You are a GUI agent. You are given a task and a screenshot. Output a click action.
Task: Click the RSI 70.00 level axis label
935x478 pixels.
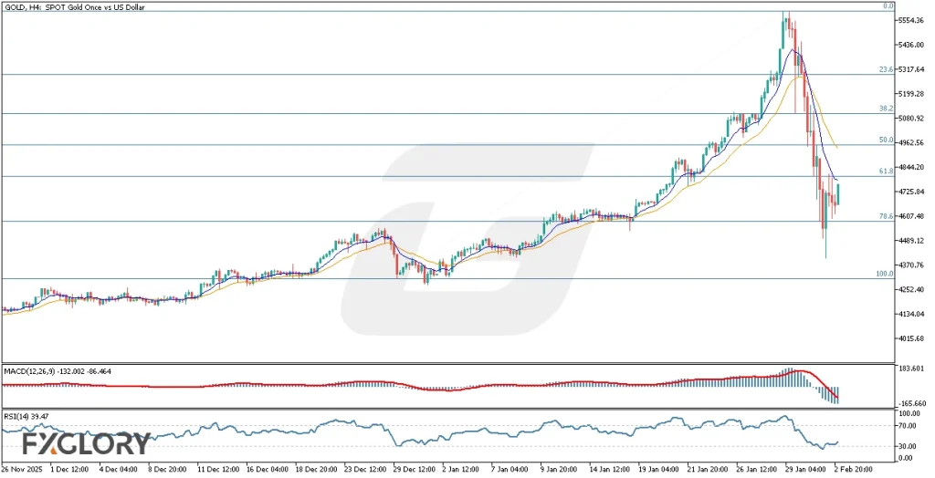906,425
